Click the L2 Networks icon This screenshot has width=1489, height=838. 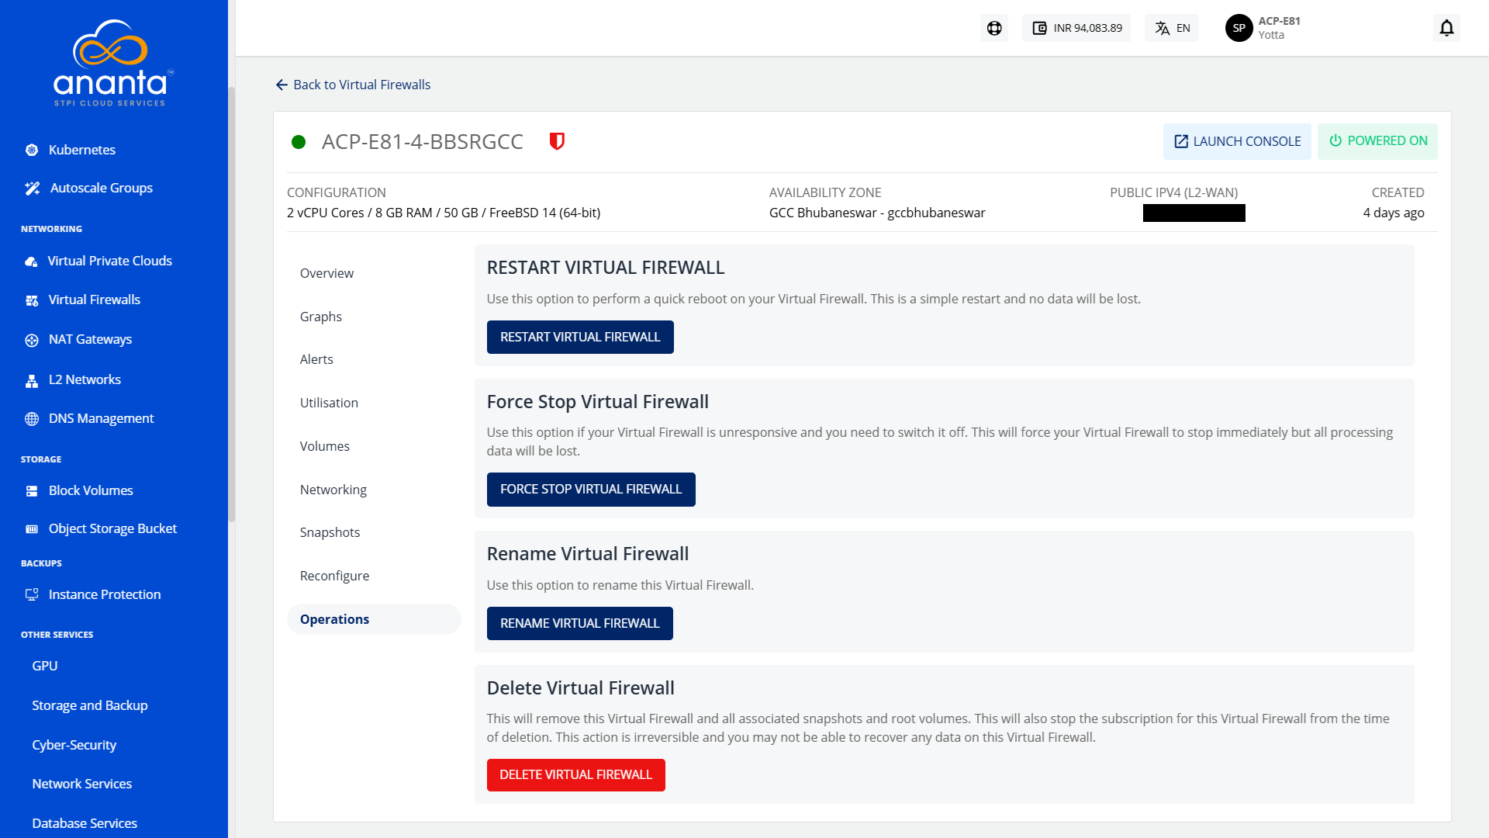32,380
